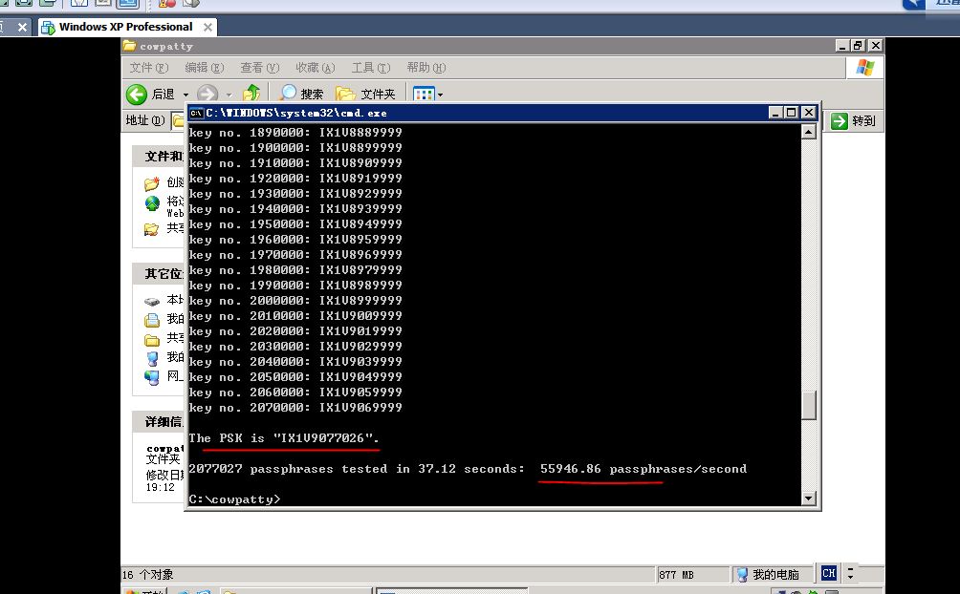Open the 工具(T) menu

(x=370, y=68)
